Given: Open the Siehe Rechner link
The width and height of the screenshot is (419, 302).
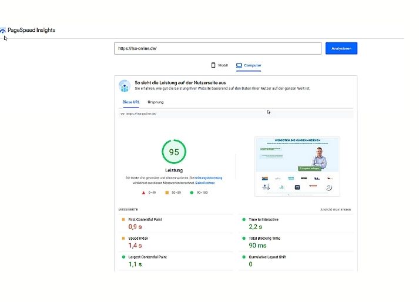Looking at the screenshot, I should pos(205,183).
